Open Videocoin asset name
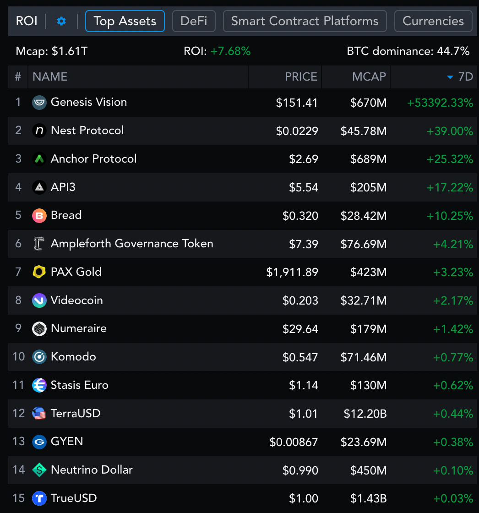Image resolution: width=479 pixels, height=513 pixels. pos(77,300)
